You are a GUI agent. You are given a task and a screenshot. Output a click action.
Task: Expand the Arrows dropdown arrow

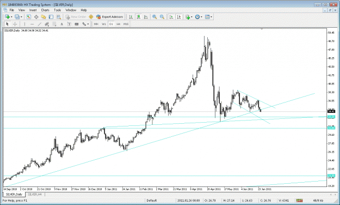pyautogui.click(x=88, y=25)
